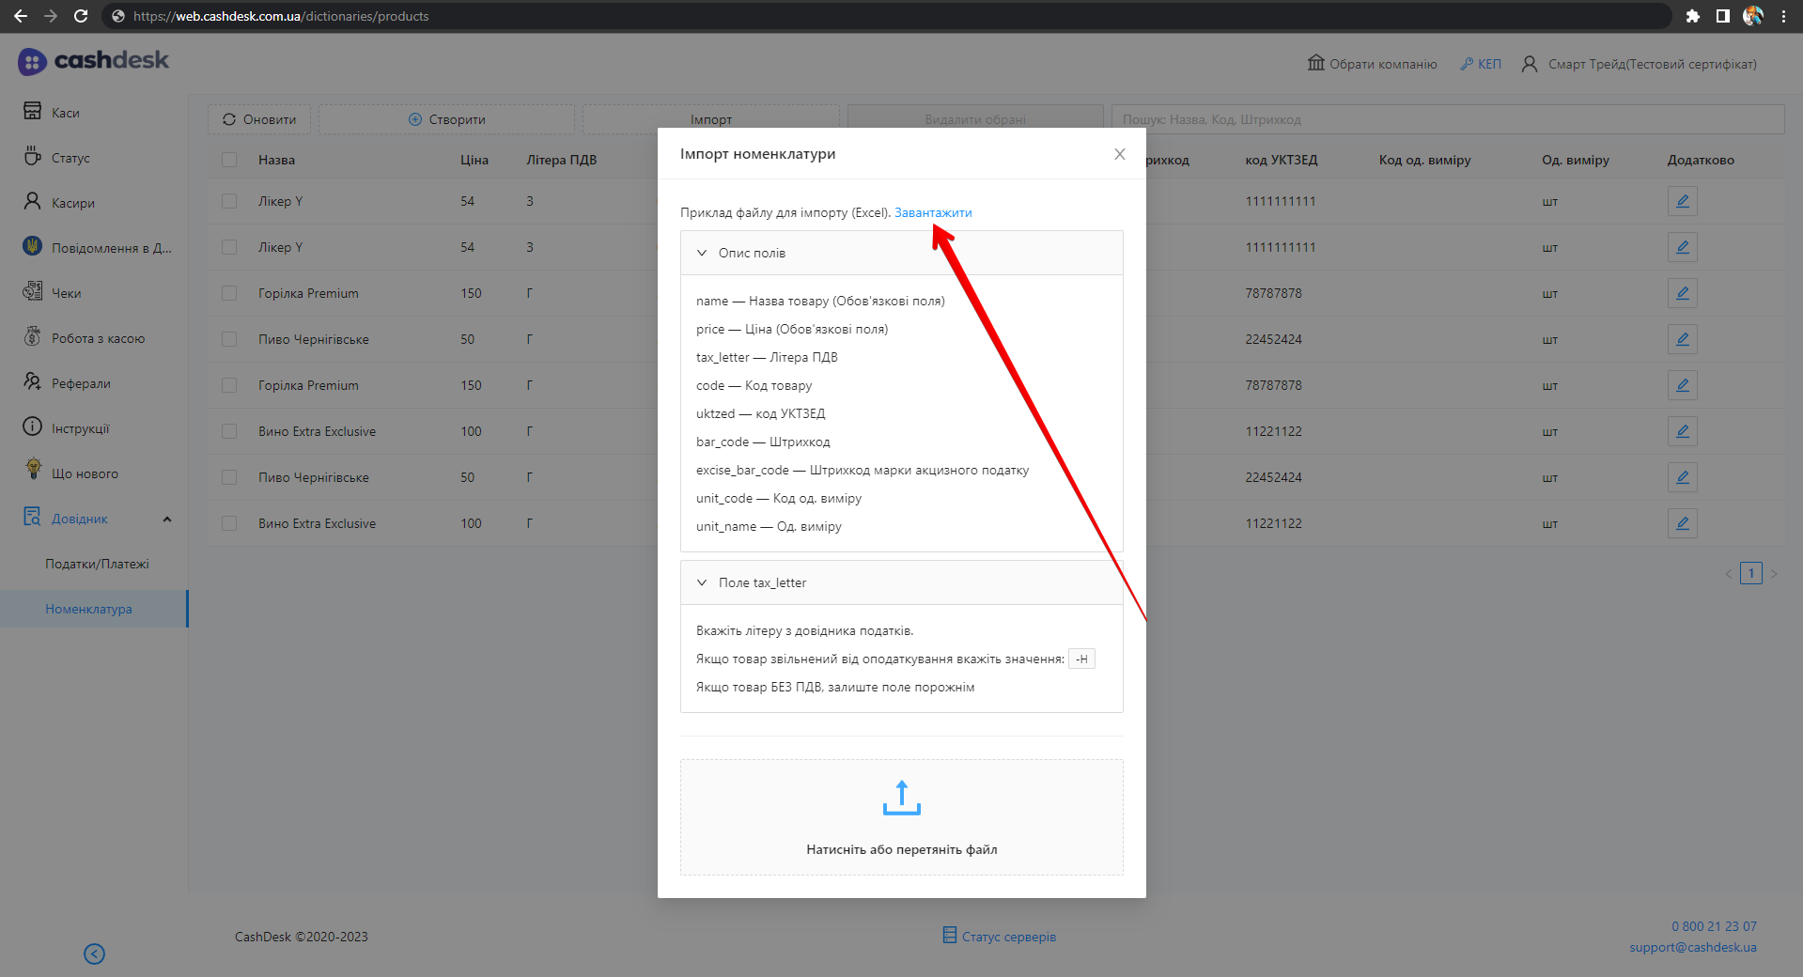1803x977 pixels.
Task: Click the product search input field
Action: 1447,119
